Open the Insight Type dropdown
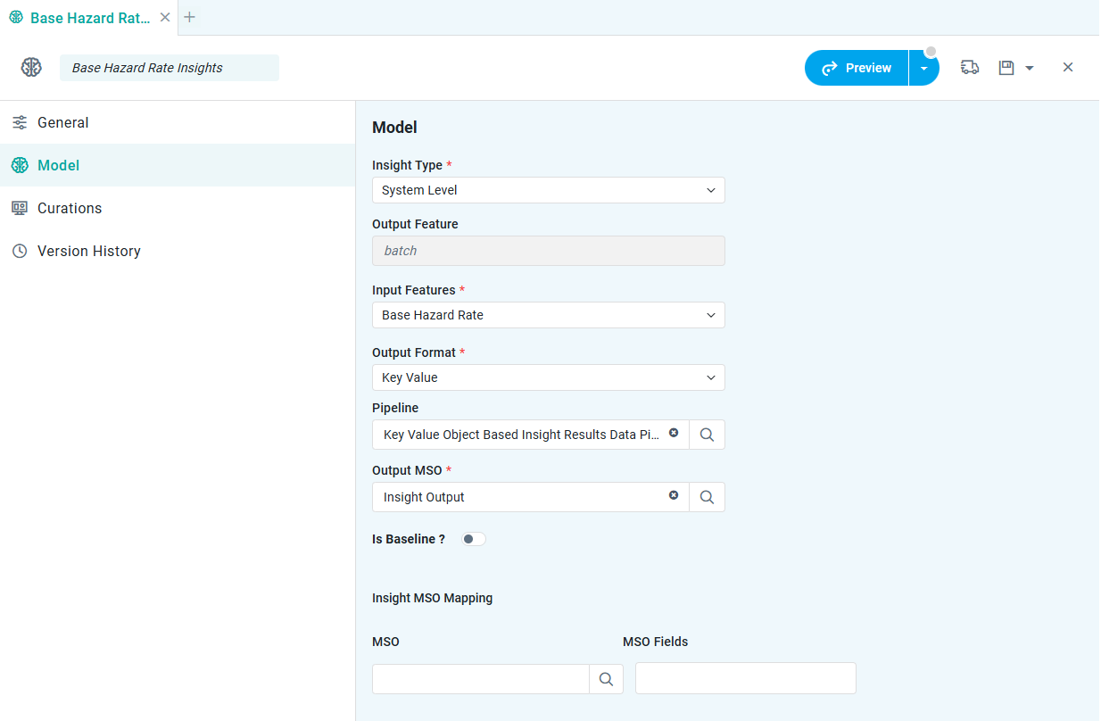This screenshot has width=1101, height=721. [x=549, y=190]
